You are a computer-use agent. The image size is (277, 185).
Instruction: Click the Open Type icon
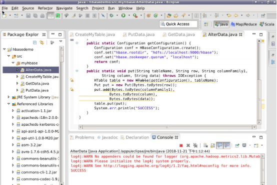click(169, 16)
